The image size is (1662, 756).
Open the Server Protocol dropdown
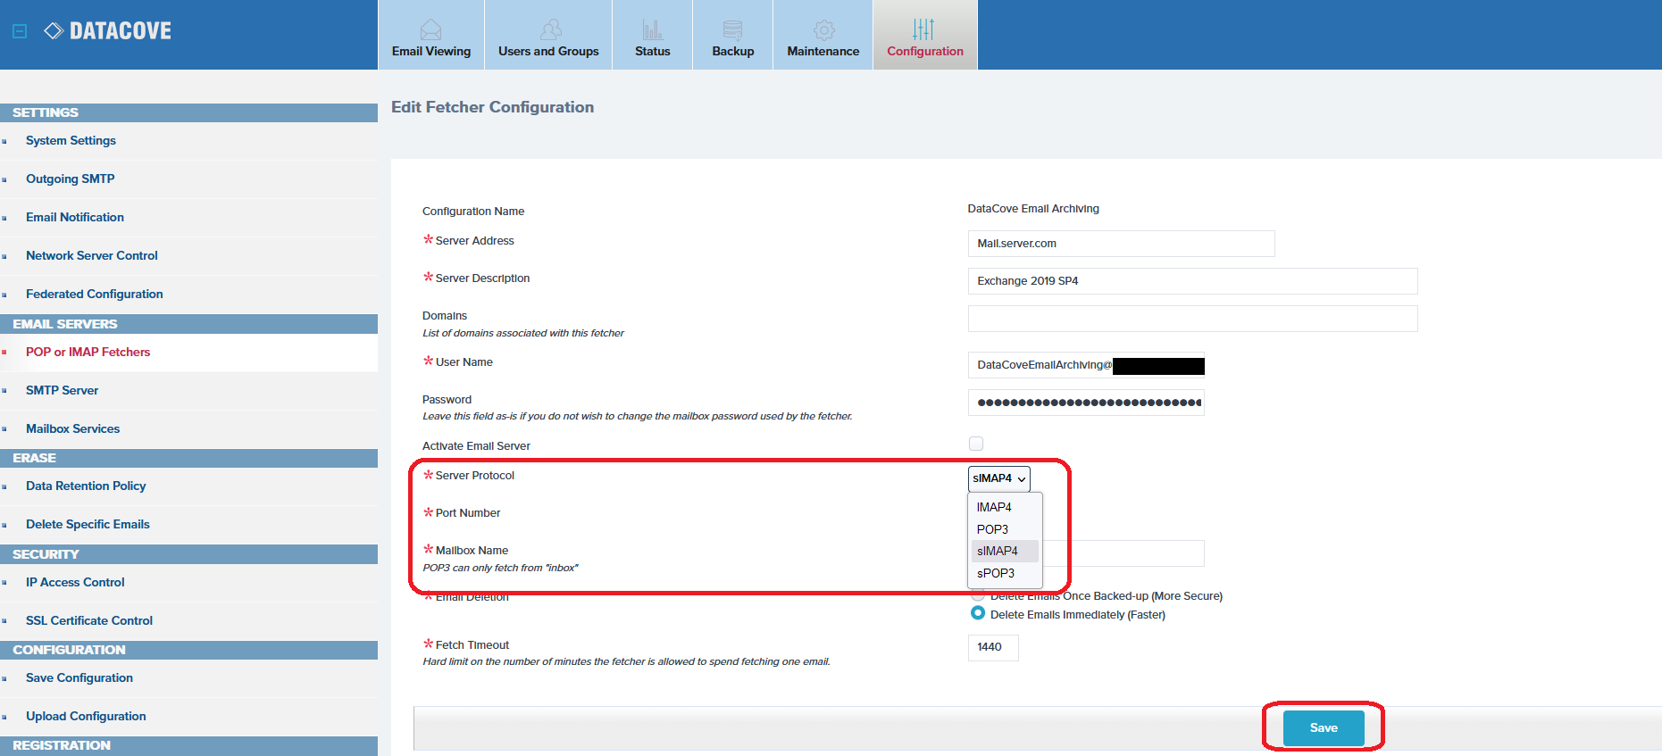(x=999, y=478)
